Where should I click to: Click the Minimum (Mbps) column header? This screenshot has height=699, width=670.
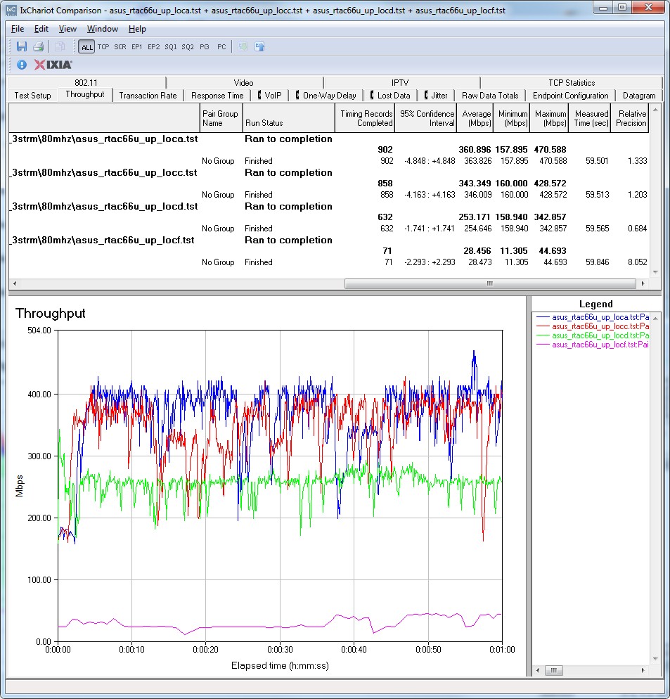coord(512,118)
